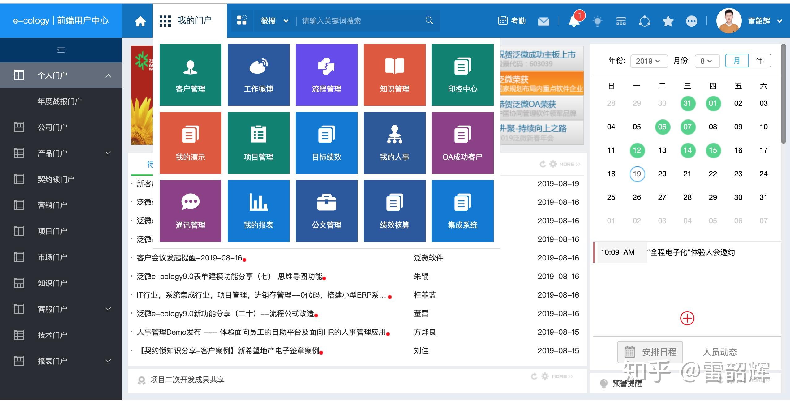Image resolution: width=790 pixels, height=404 pixels.
Task: Click the home icon in top bar
Action: [x=140, y=21]
